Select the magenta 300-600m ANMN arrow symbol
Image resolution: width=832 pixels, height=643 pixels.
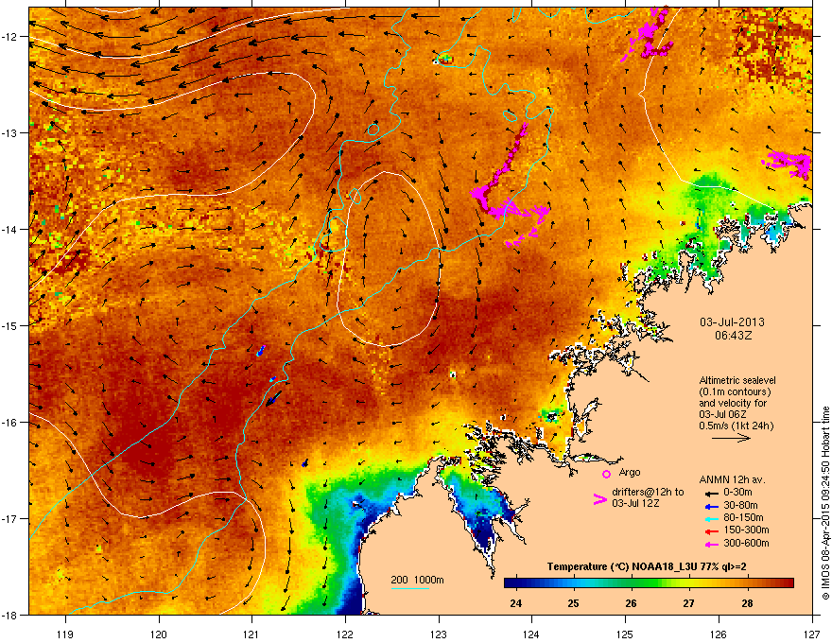tap(710, 544)
